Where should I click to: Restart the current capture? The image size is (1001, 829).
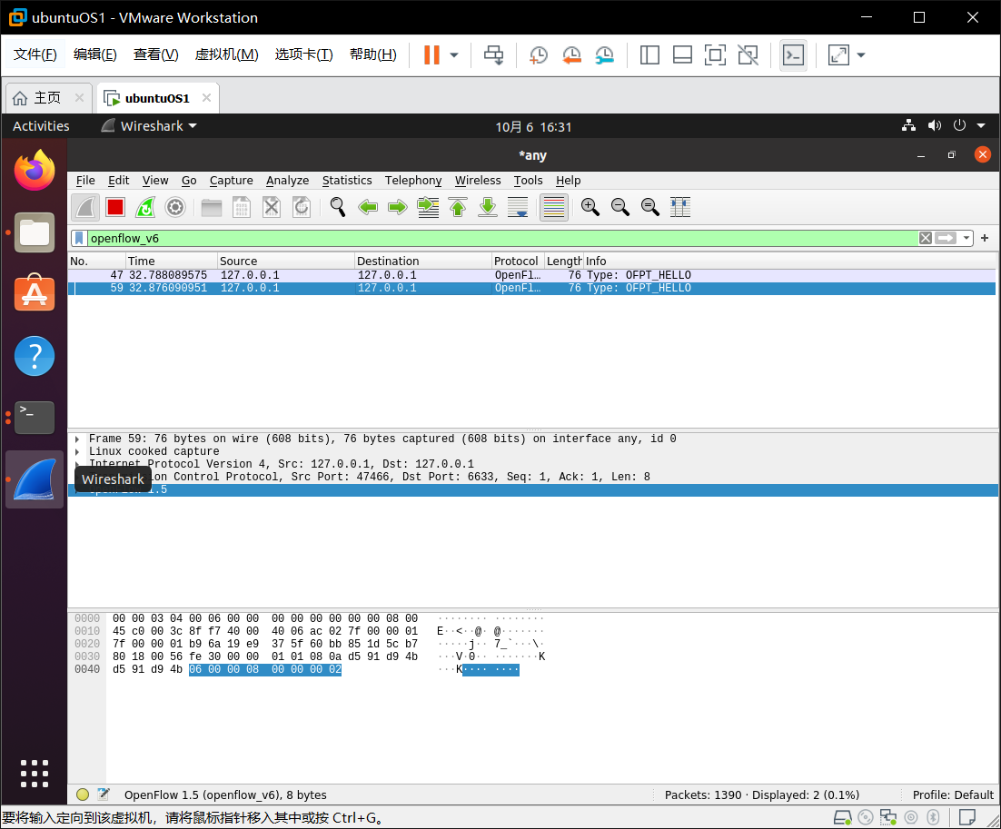(145, 207)
